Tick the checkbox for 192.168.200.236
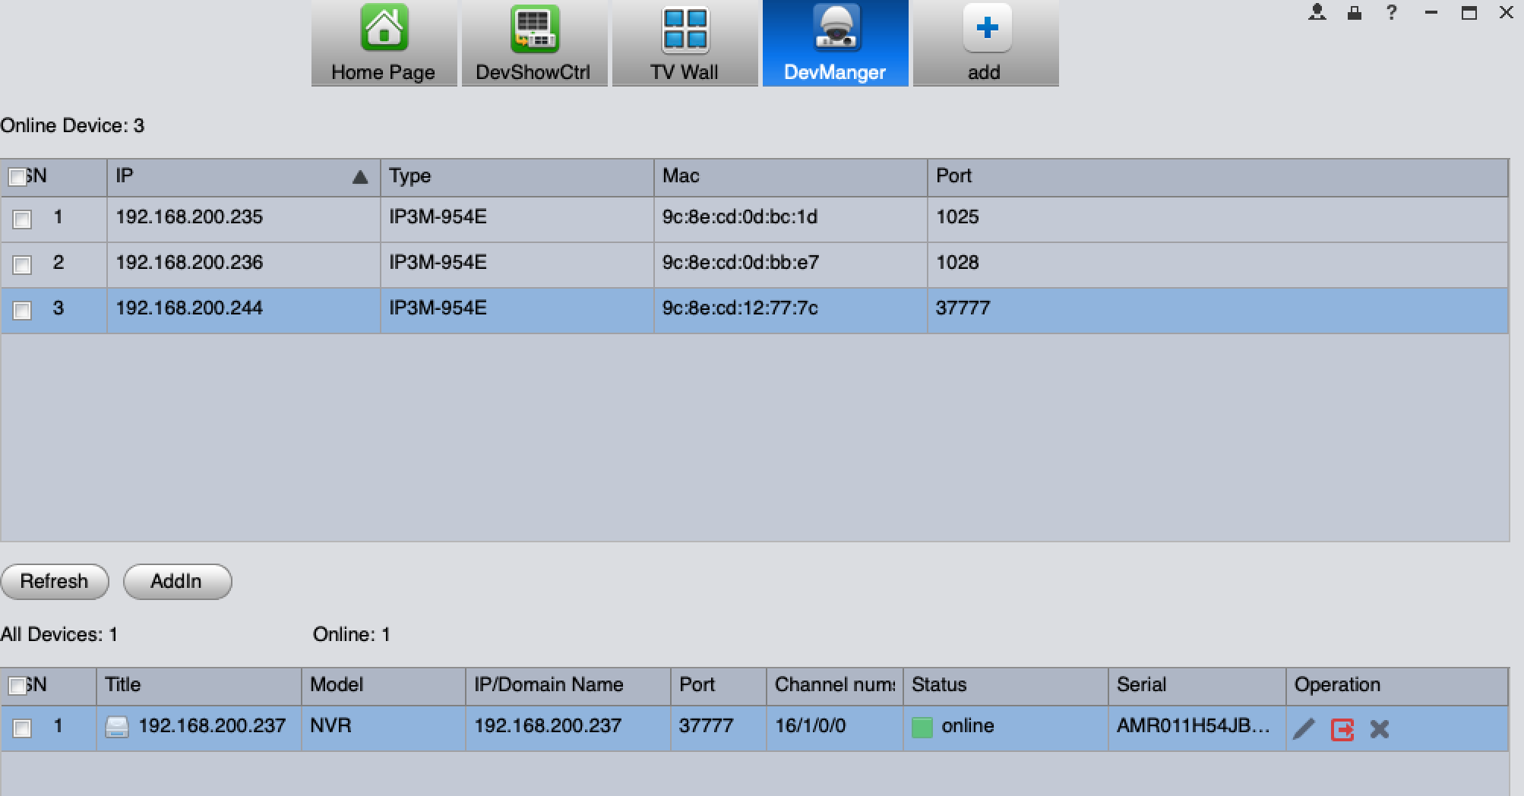Image resolution: width=1524 pixels, height=796 pixels. coord(22,265)
